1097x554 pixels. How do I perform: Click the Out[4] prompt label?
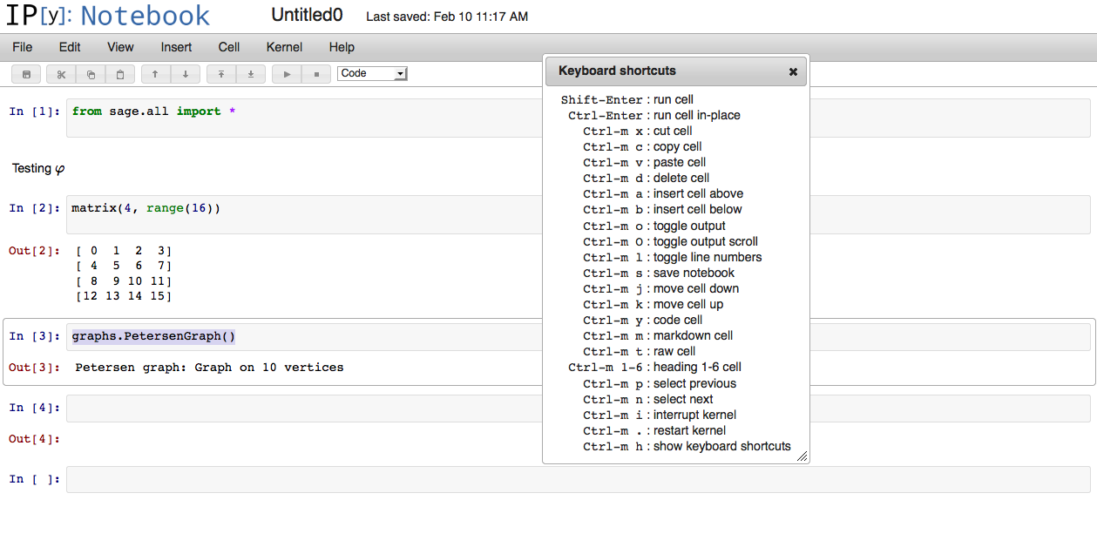point(35,439)
